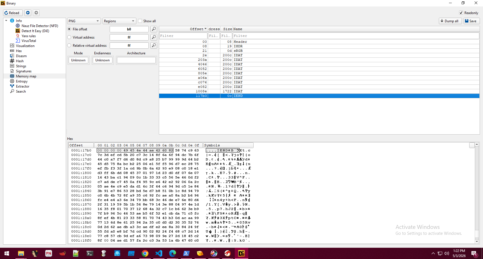Viewport: 483px width, 259px height.
Task: Sort by the Offset column header
Action: (183, 29)
